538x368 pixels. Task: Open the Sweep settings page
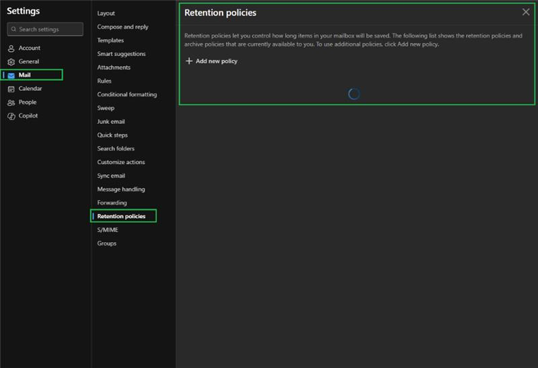point(106,108)
